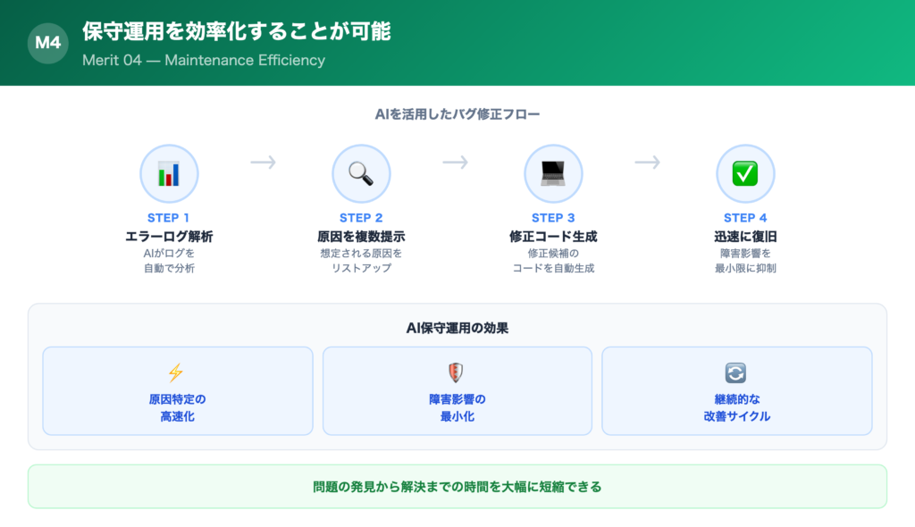Click the laptop icon for STEP 3
This screenshot has height=527, width=915.
pyautogui.click(x=552, y=173)
